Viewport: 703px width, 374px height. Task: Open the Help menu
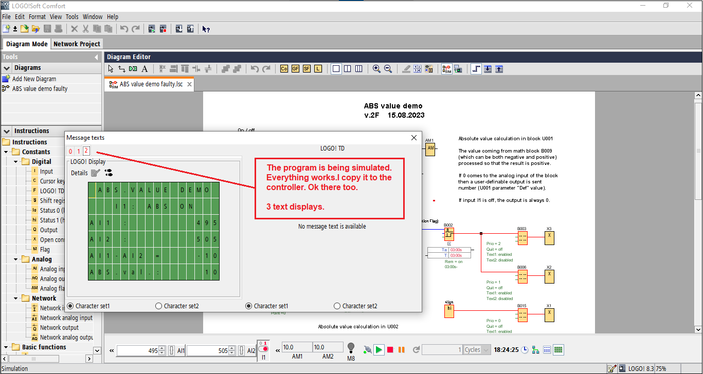click(113, 17)
